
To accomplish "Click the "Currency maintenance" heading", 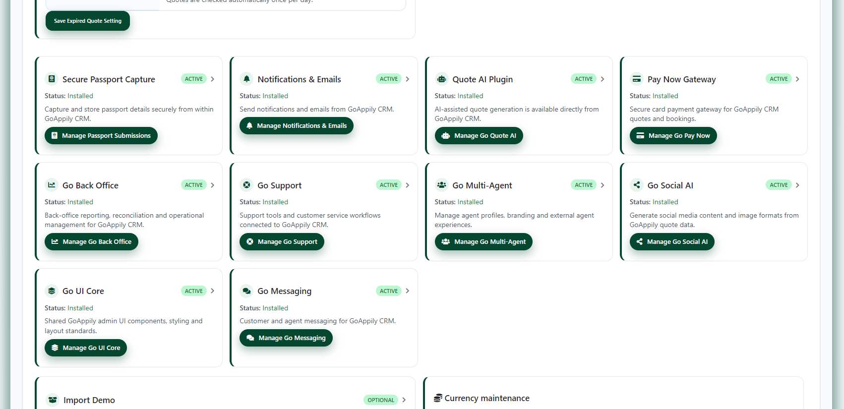I will tap(487, 398).
